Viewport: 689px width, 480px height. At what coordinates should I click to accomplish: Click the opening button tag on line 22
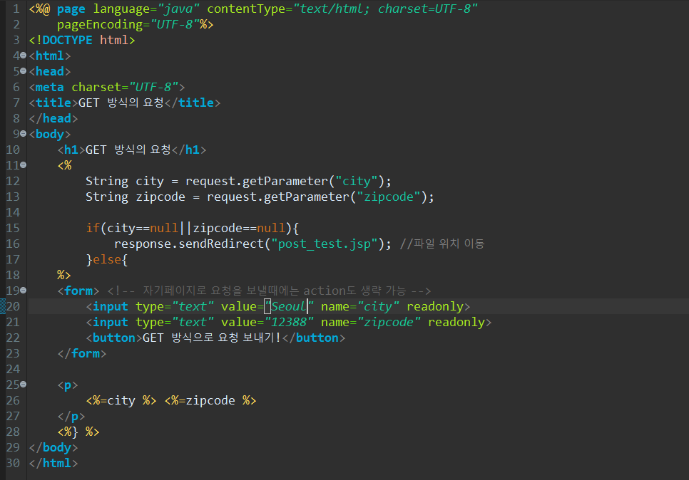tap(114, 338)
